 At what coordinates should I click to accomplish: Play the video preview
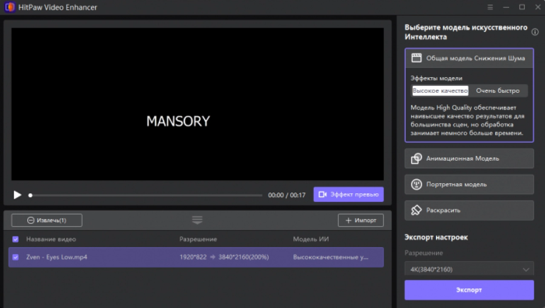point(17,195)
